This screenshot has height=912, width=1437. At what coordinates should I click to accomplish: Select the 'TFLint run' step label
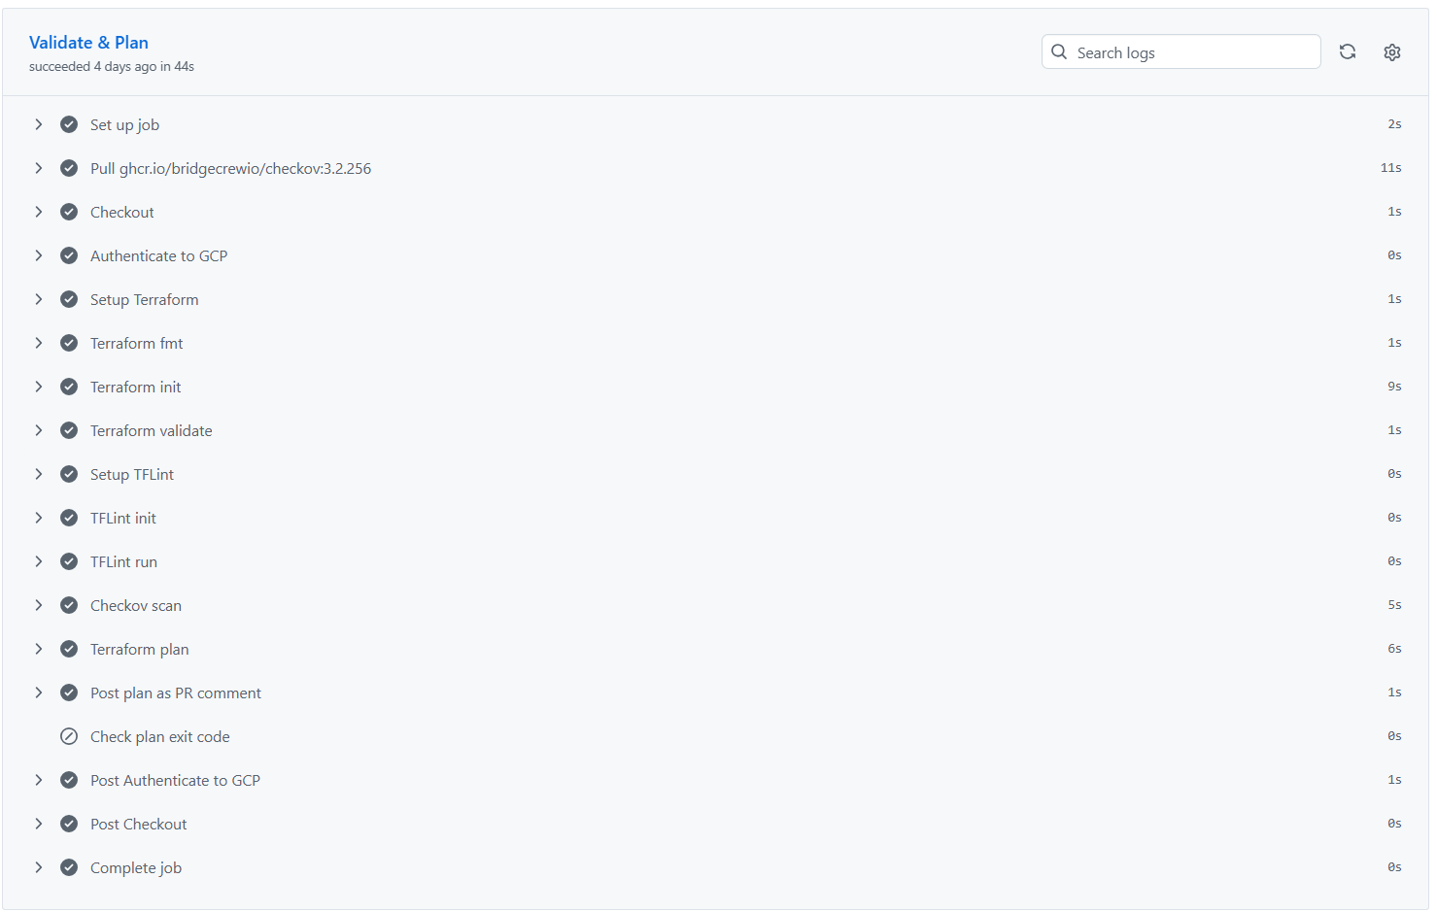pyautogui.click(x=123, y=561)
